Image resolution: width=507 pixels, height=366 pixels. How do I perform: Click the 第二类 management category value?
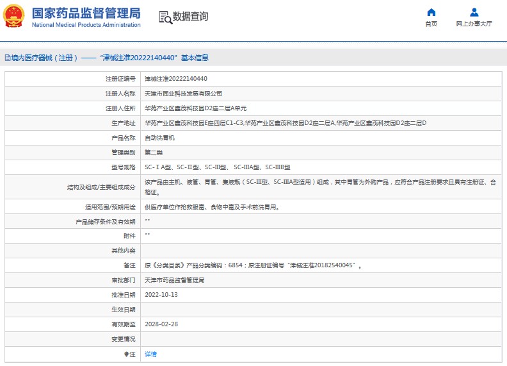tap(154, 153)
